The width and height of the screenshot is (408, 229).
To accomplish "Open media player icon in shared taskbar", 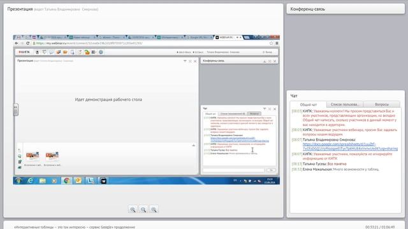I will [54, 181].
